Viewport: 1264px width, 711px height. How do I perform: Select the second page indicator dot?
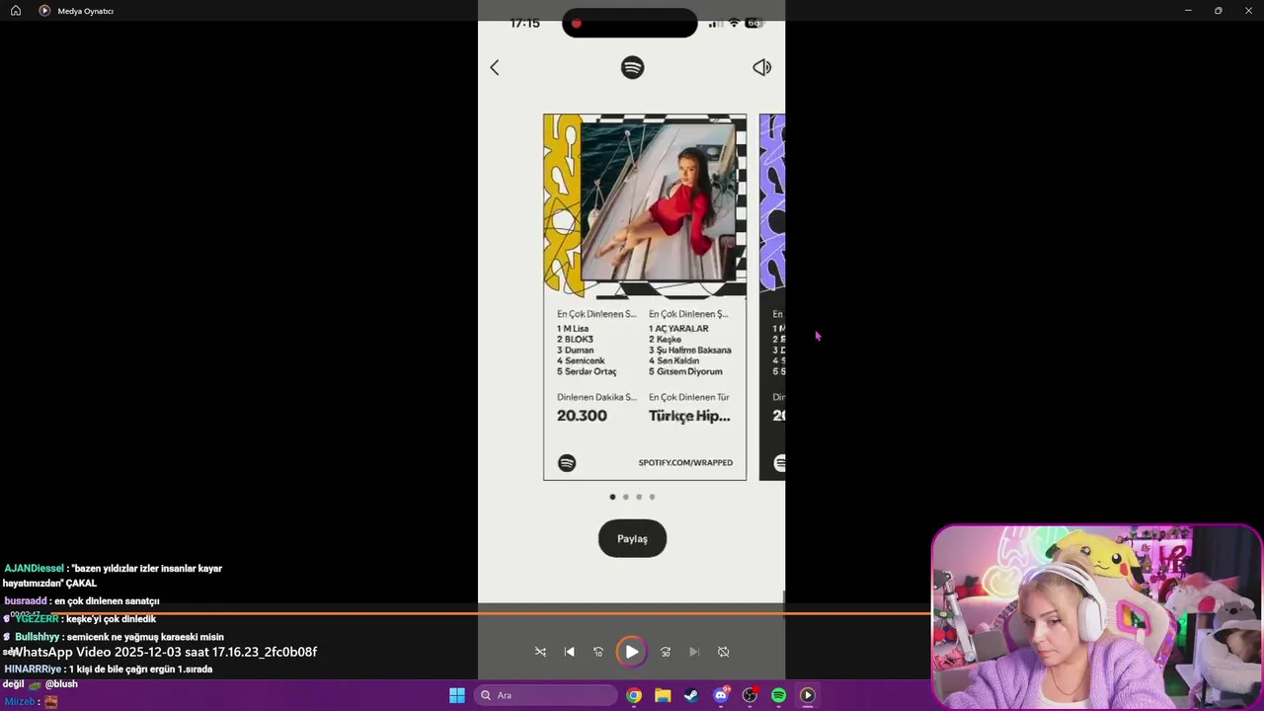(x=625, y=497)
